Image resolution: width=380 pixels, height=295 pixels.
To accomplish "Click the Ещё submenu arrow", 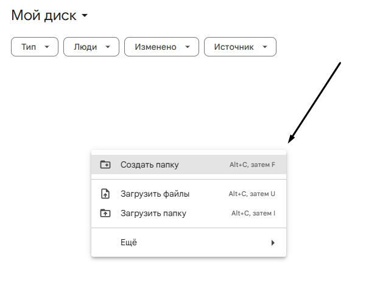I will [273, 243].
